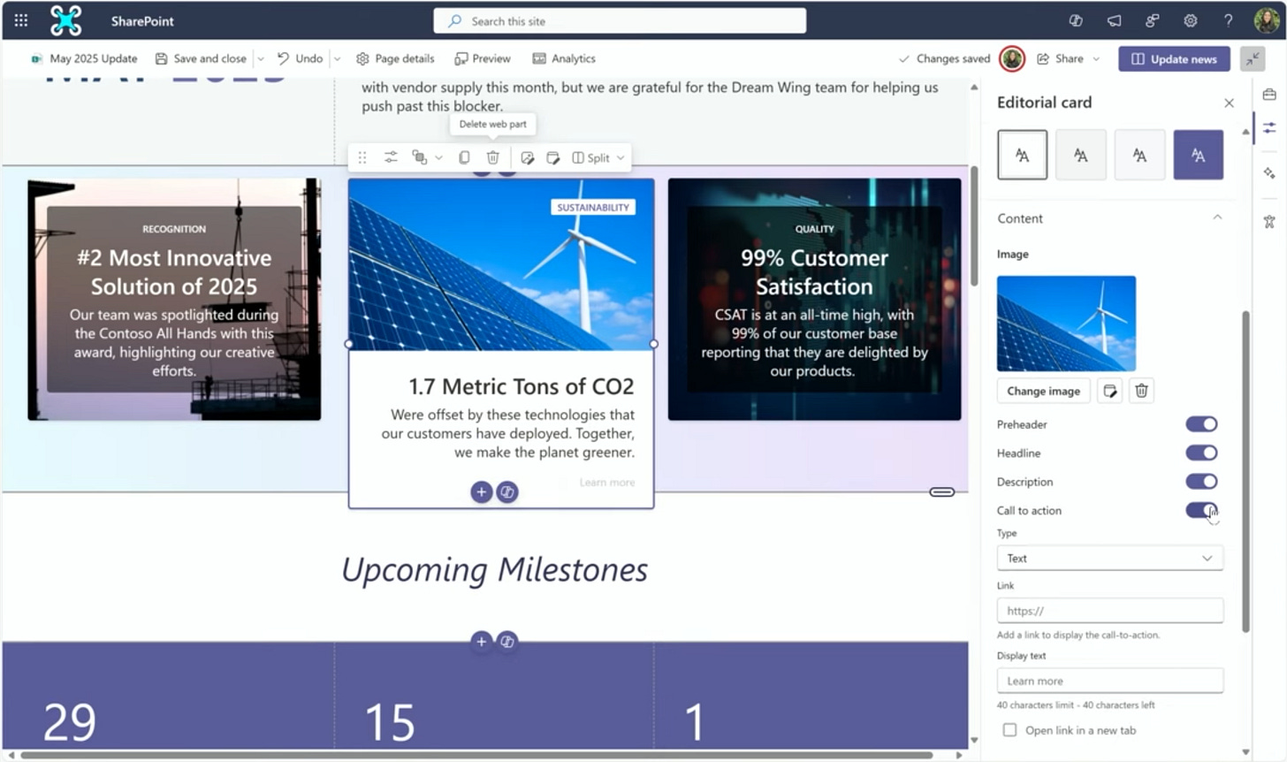Duplicate the web part
The height and width of the screenshot is (762, 1287).
(464, 157)
